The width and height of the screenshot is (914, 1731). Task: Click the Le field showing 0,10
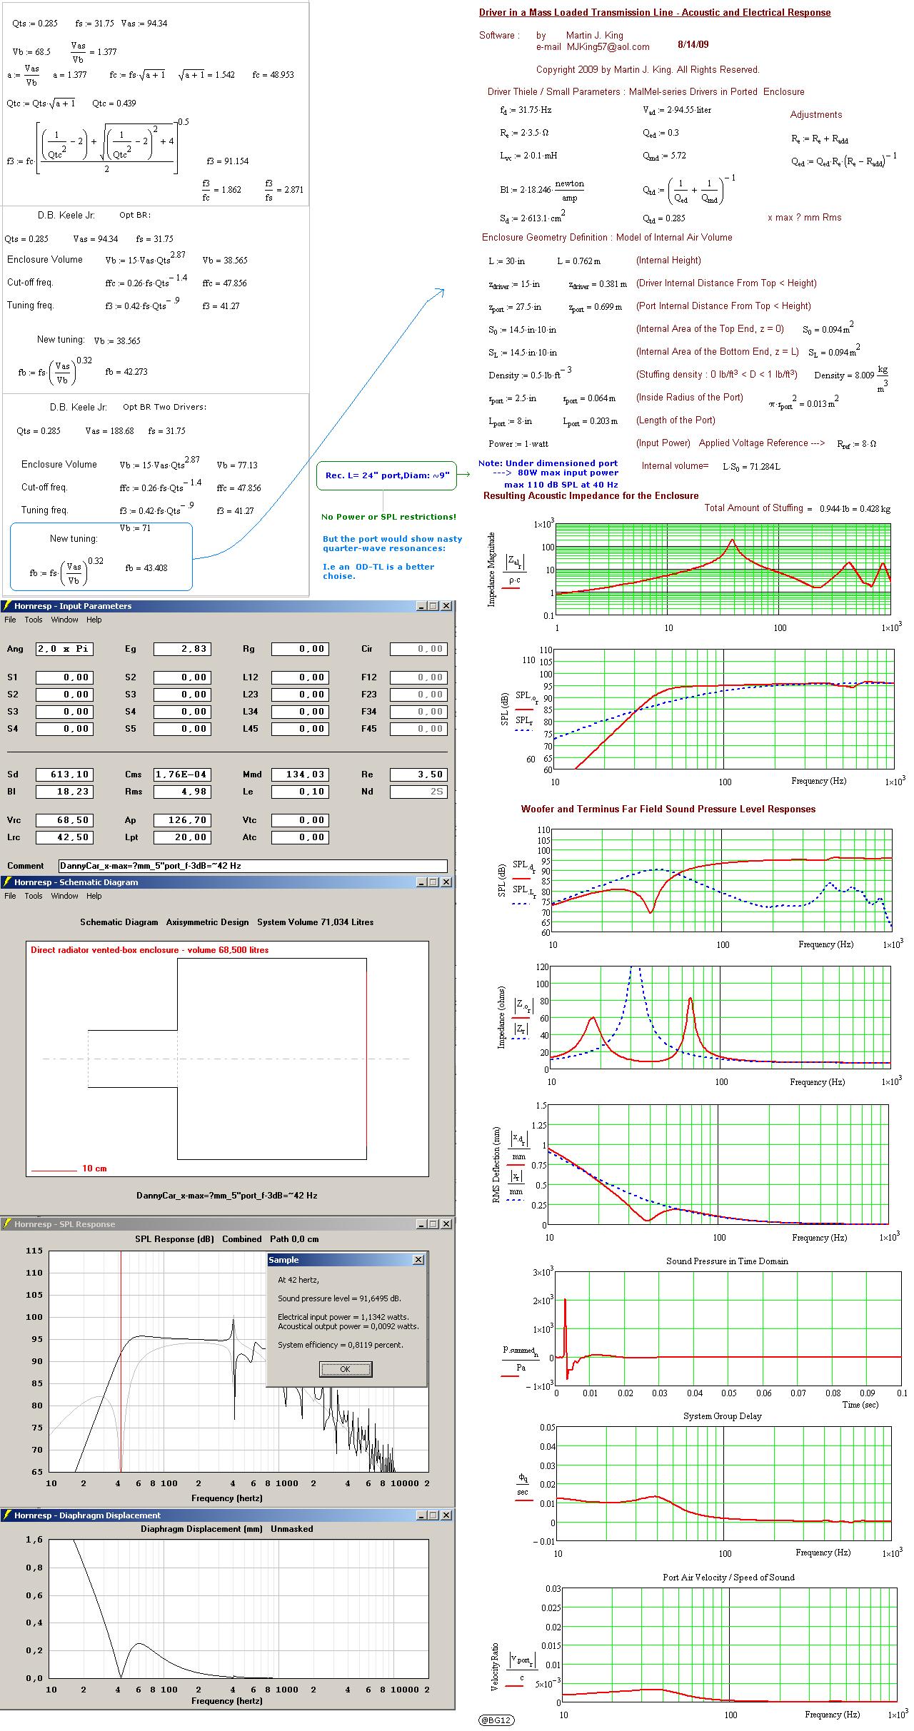(x=301, y=792)
